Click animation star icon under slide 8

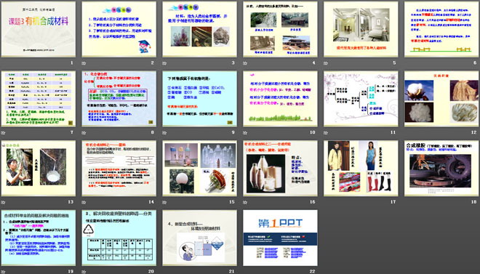84,133
